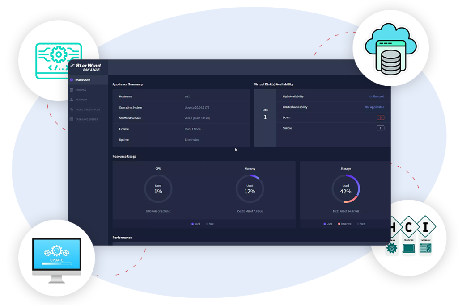Click the cloud database icon
This screenshot has width=458, height=305.
tap(390, 47)
